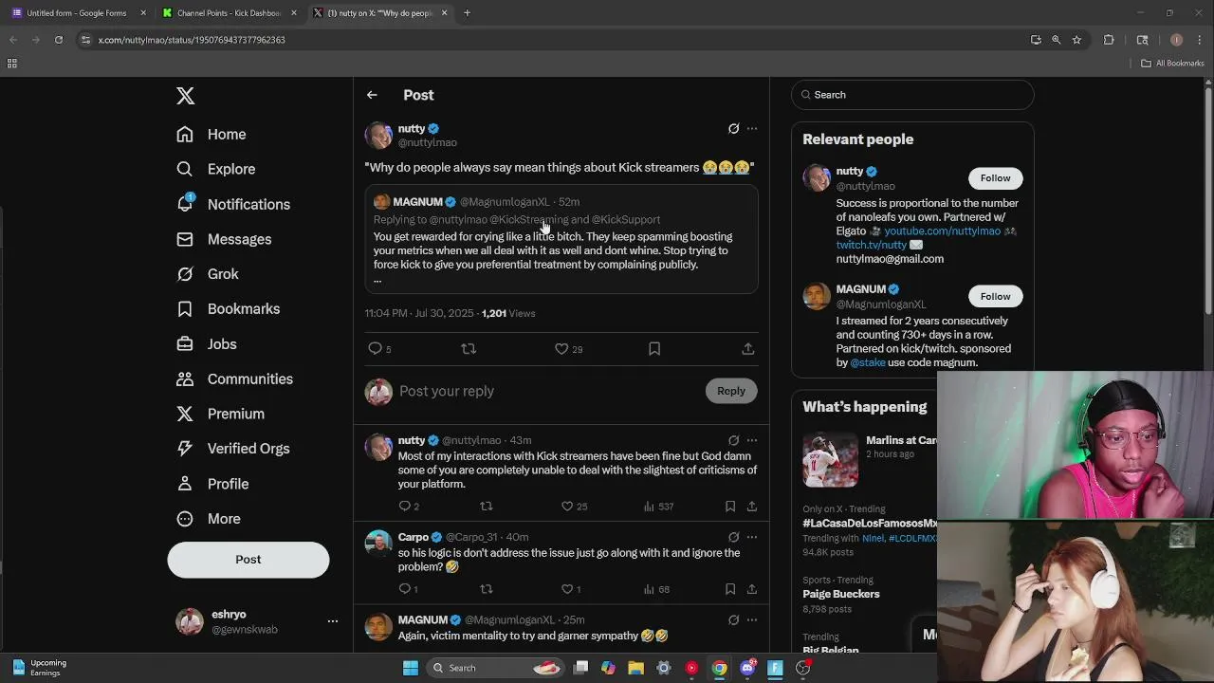This screenshot has width=1214, height=683.
Task: Open more options on MAGNUM's 25m reply
Action: [752, 620]
